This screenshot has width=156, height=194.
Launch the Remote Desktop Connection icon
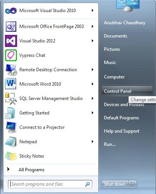tap(11, 70)
